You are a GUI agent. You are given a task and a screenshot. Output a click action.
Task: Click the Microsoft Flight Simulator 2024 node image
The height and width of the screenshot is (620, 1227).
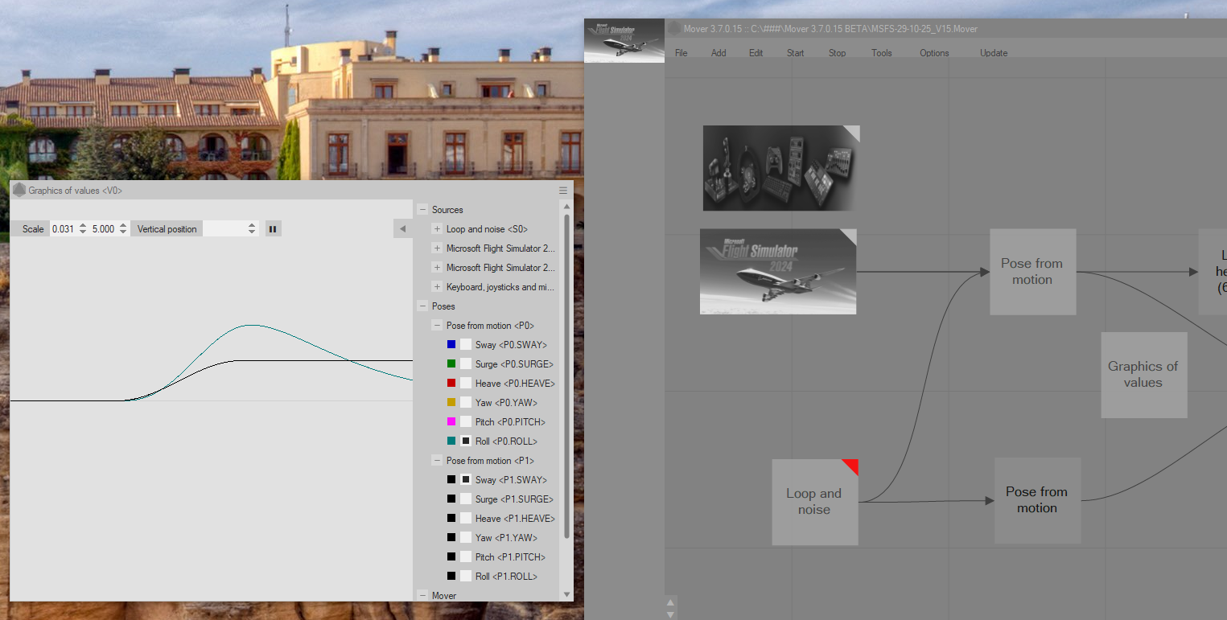tap(778, 272)
